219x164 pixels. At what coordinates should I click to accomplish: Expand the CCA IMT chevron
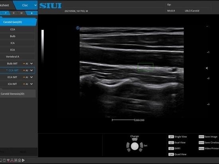coord(31,70)
